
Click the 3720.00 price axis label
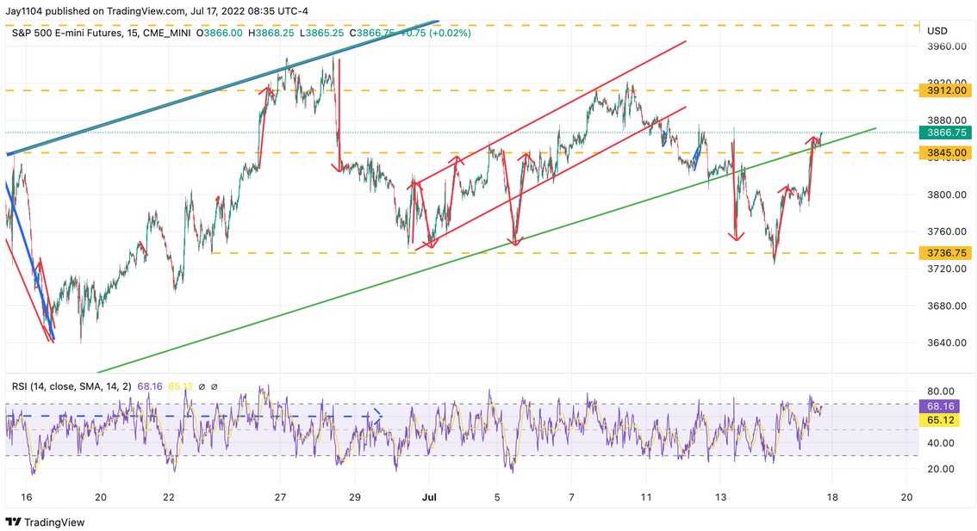point(947,269)
